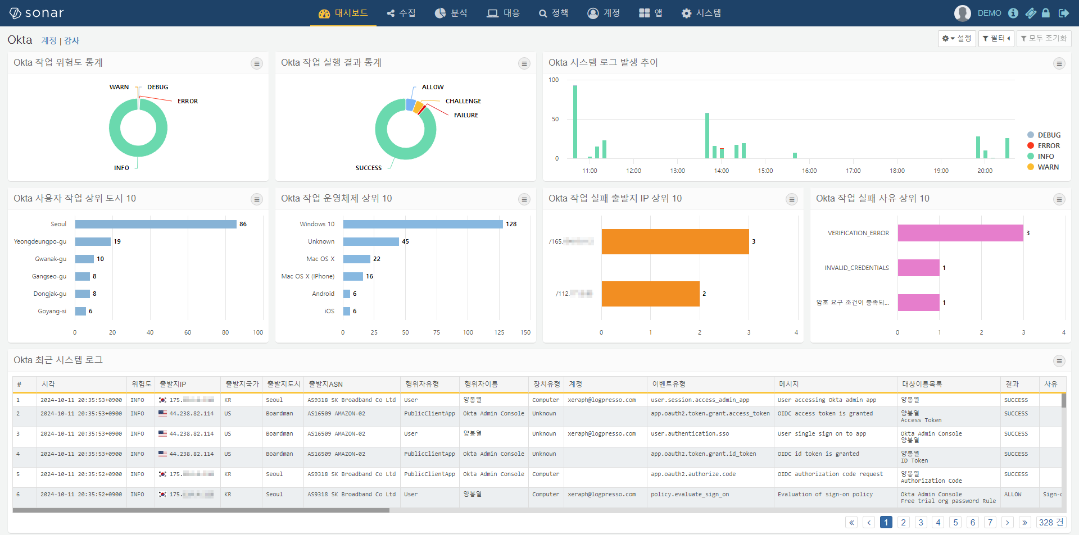Screen dimensions: 1079x535
Task: Go to first page of logs
Action: coord(851,522)
